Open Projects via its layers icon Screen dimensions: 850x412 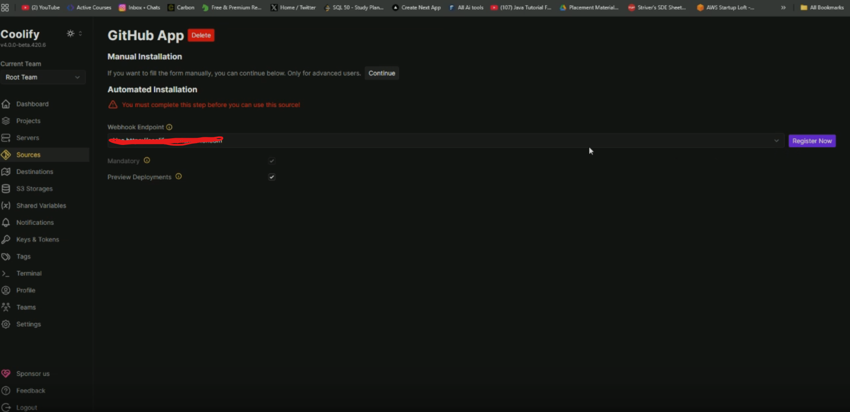point(6,121)
